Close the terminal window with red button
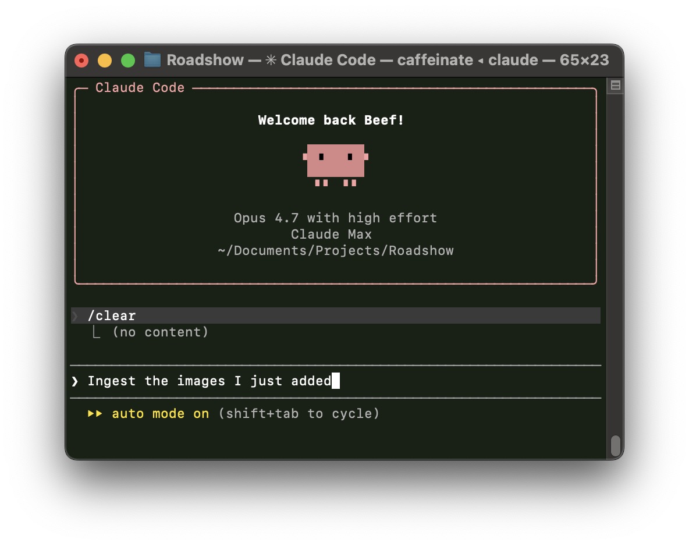 click(81, 60)
